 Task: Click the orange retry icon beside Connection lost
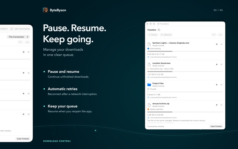pyautogui.click(x=148, y=69)
